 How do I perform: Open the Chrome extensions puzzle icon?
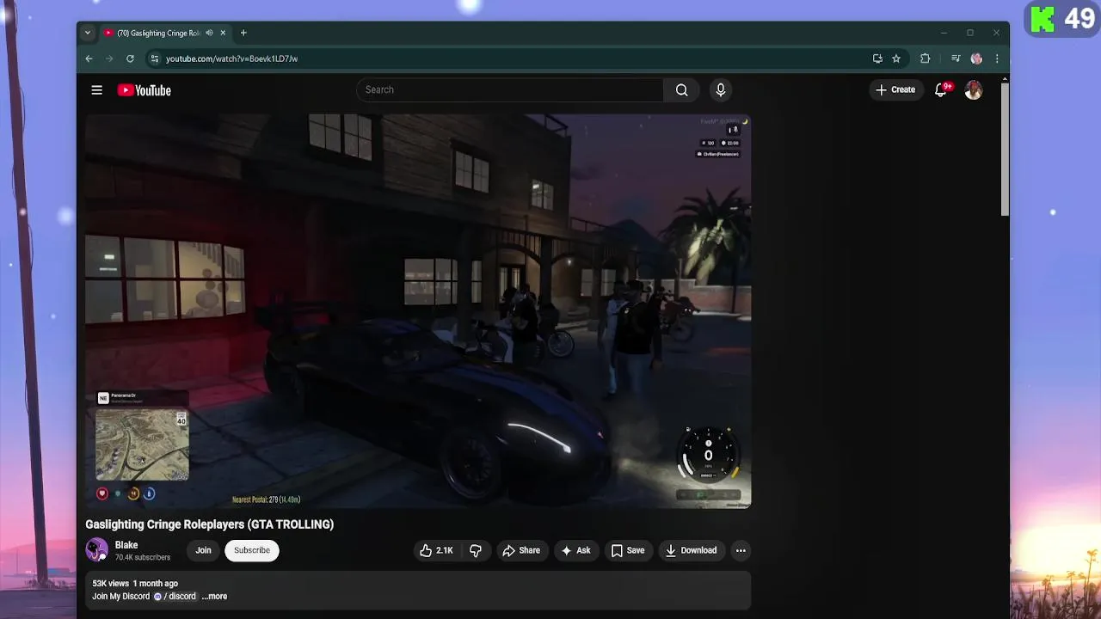click(x=926, y=58)
